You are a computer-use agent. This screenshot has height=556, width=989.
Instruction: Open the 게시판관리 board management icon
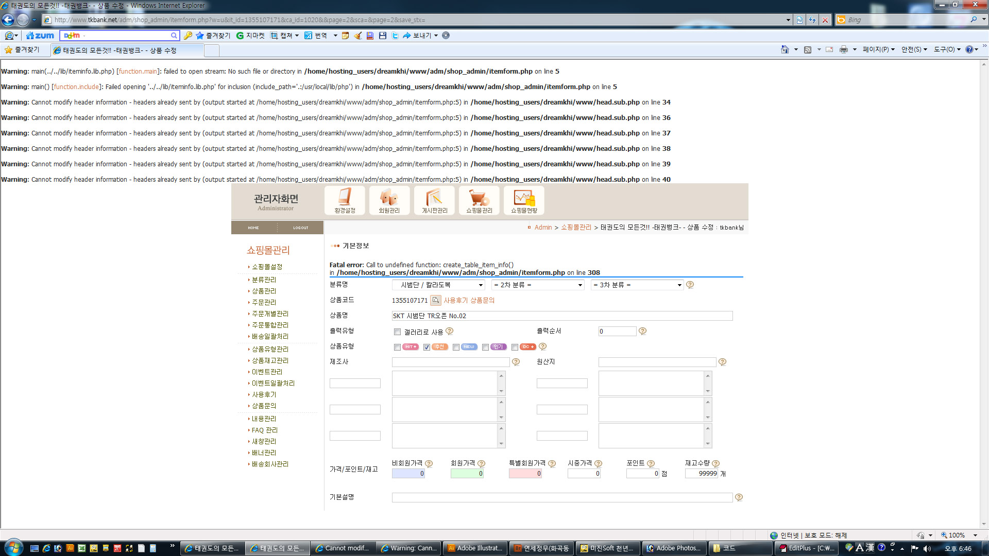(434, 200)
